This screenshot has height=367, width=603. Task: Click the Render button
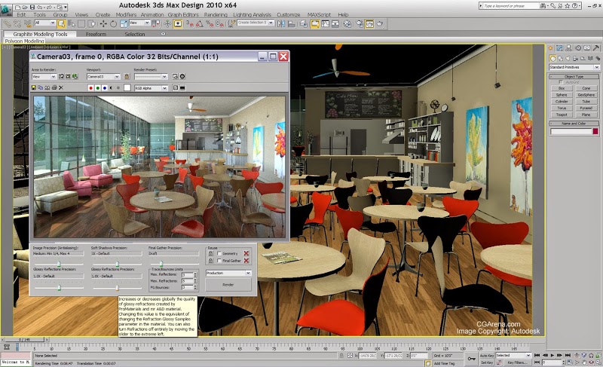pos(228,285)
